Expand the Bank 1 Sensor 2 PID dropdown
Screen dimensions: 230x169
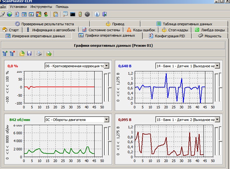tap(217, 120)
